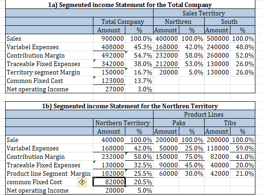Click the Sale row label in table 1b
Screen dimensions: 261x195
coord(49,140)
